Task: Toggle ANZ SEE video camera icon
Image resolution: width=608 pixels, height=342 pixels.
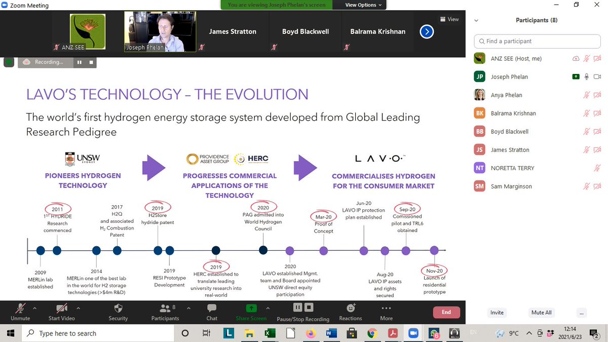Action: (597, 59)
